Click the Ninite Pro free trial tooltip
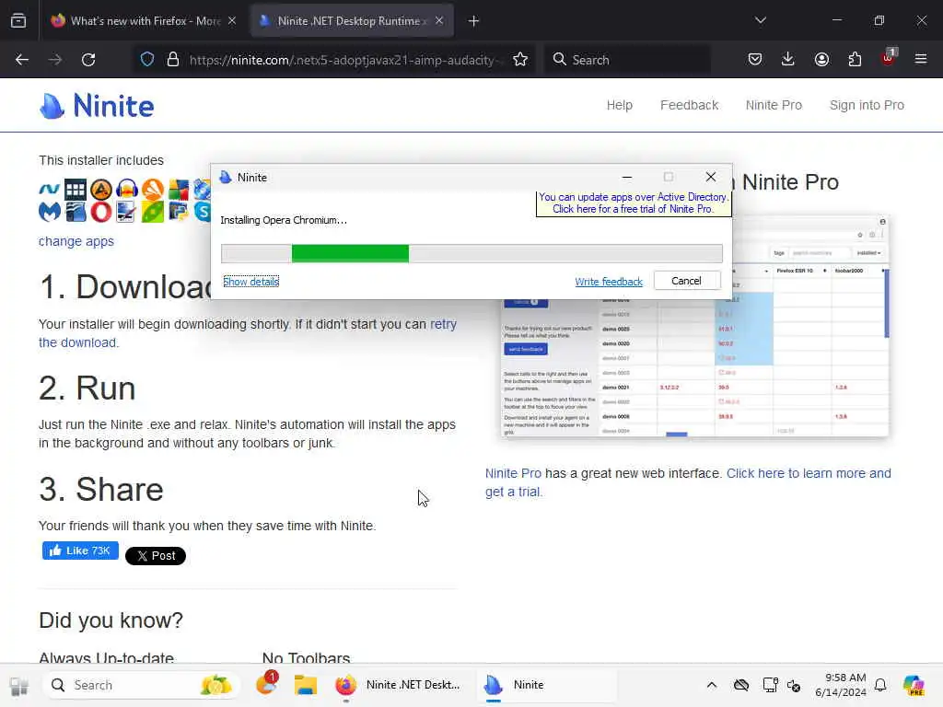The height and width of the screenshot is (707, 943). coord(633,203)
